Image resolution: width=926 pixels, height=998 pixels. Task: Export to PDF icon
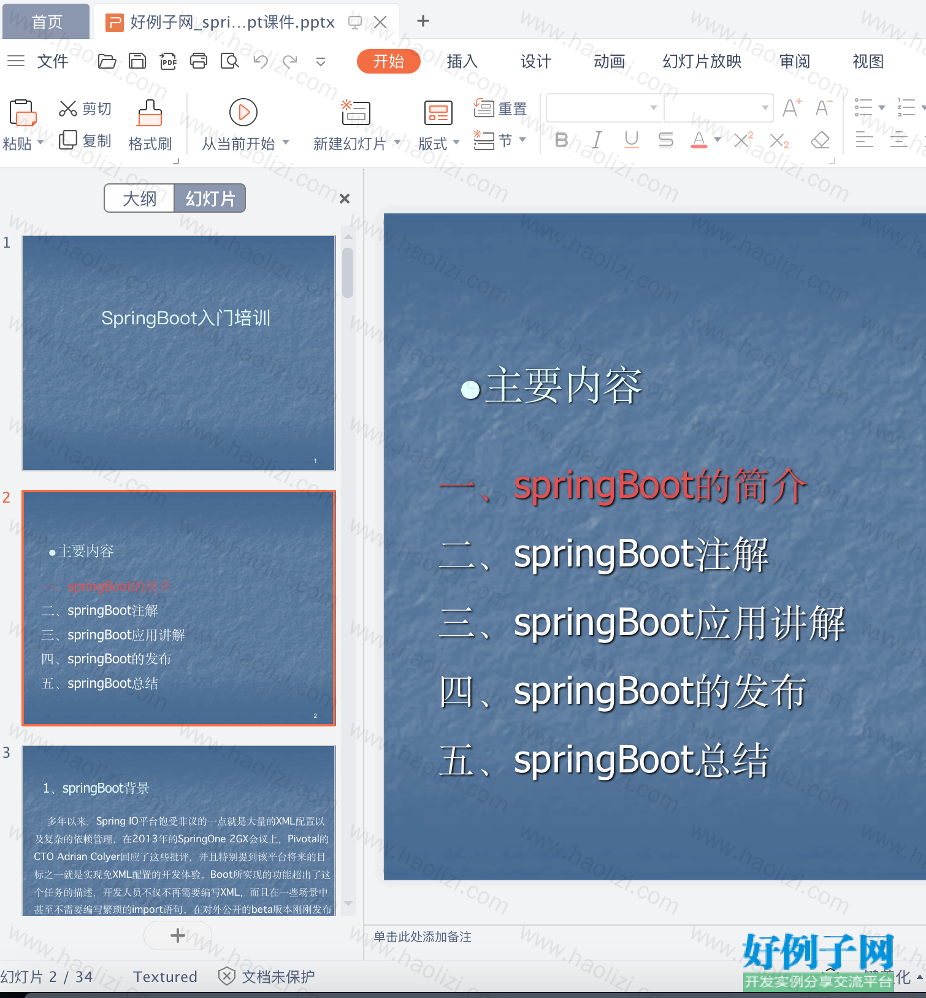click(x=168, y=61)
